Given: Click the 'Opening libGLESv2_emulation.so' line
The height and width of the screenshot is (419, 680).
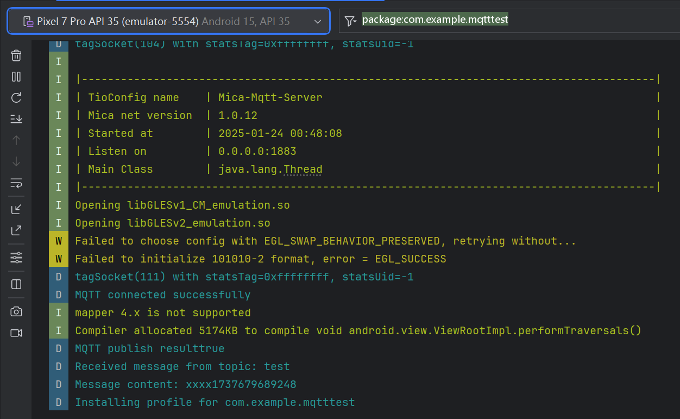Looking at the screenshot, I should pos(173,223).
